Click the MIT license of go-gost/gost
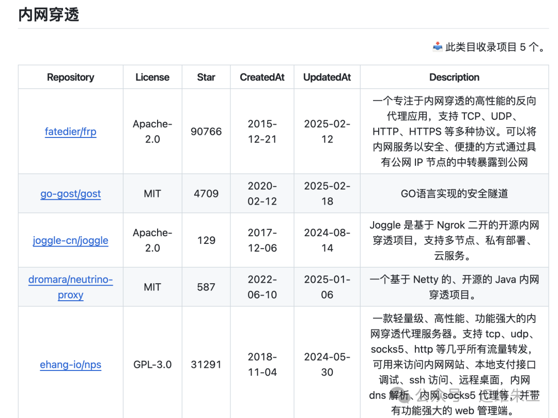Screen dimensions: 558x418 click(x=152, y=194)
